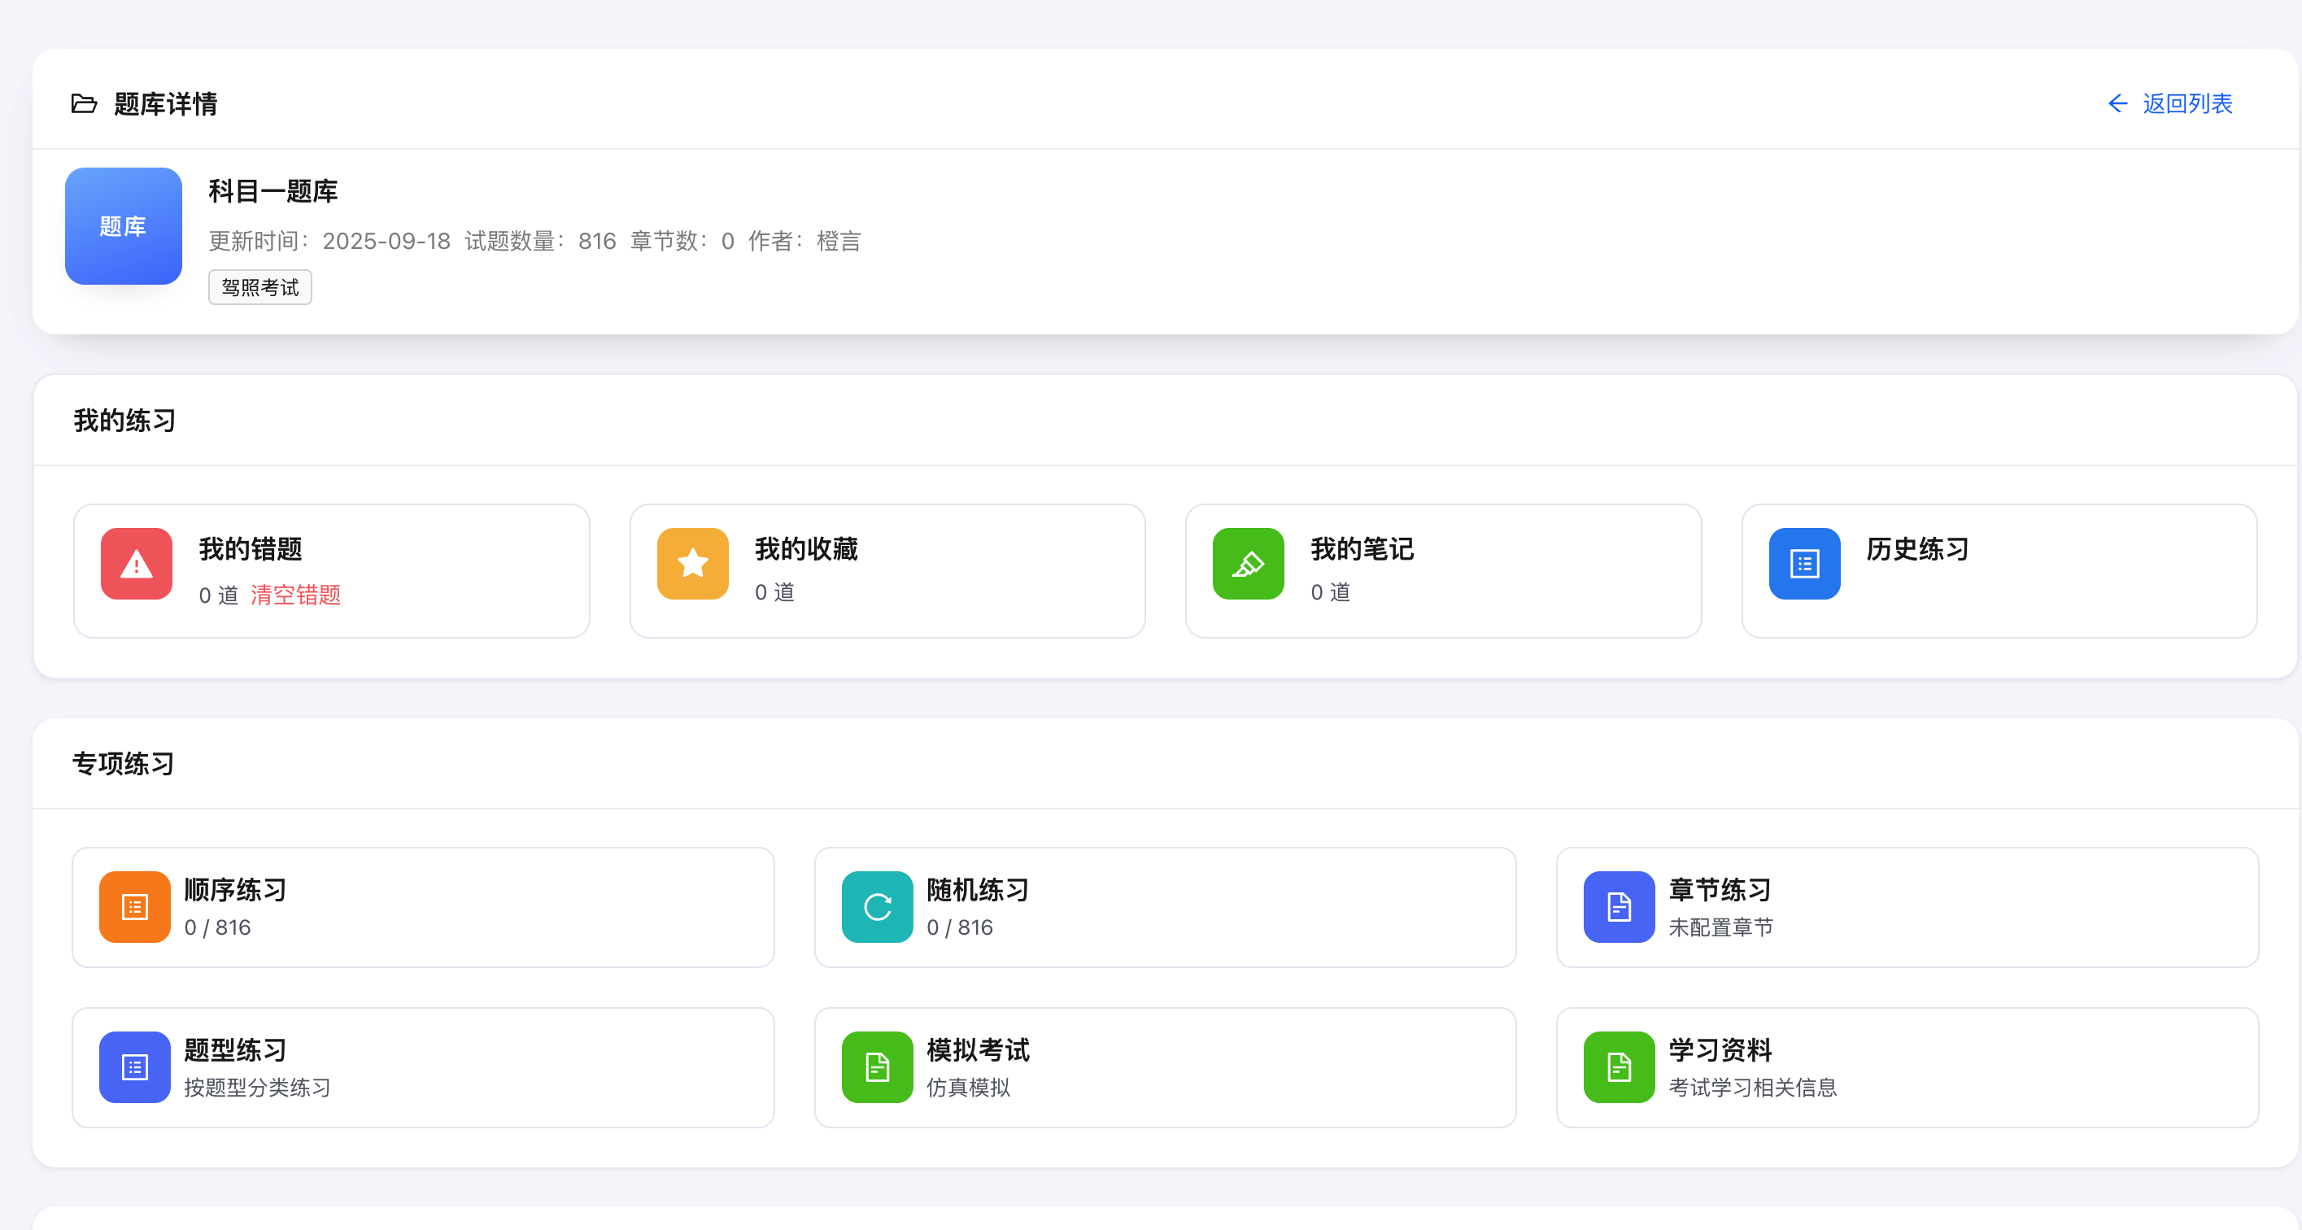Screen dimensions: 2302x1230
Task: Click the 返回列表 link
Action: pyautogui.click(x=2186, y=103)
